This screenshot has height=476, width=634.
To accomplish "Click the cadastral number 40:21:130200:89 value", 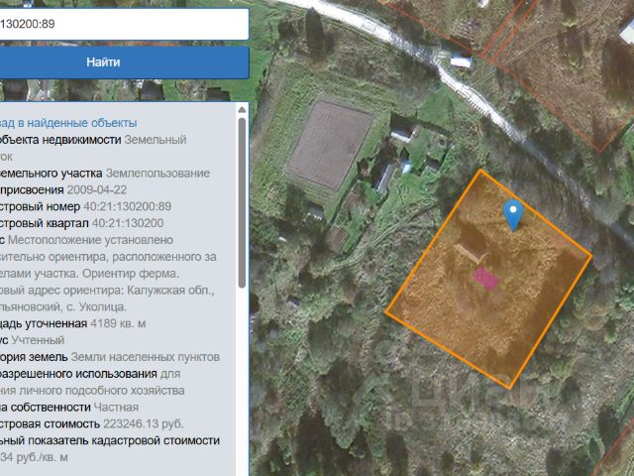I will 128,206.
